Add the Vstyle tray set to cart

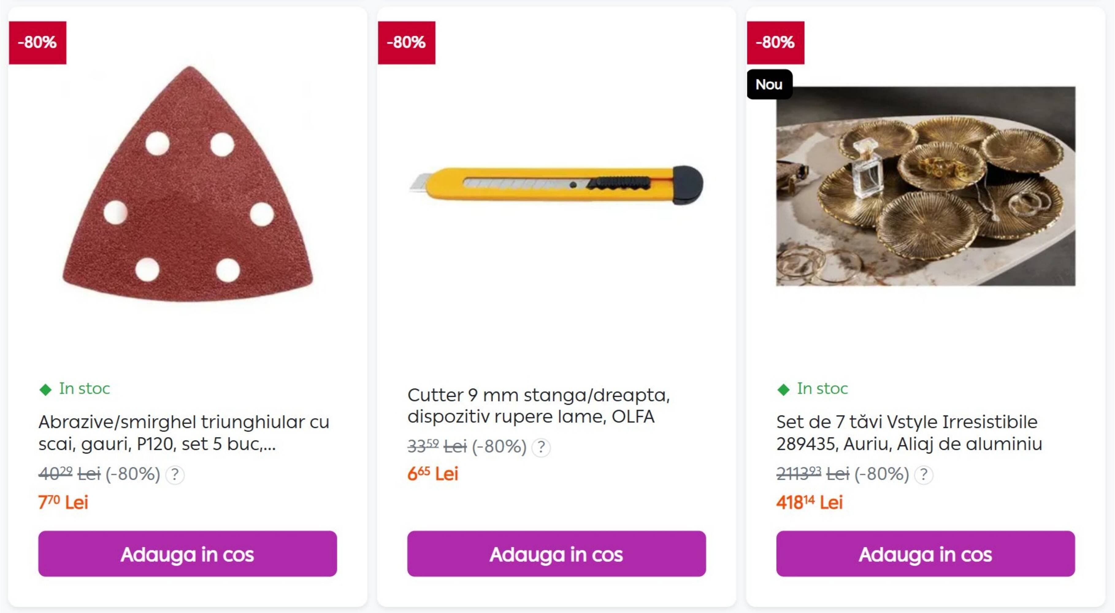pyautogui.click(x=925, y=554)
